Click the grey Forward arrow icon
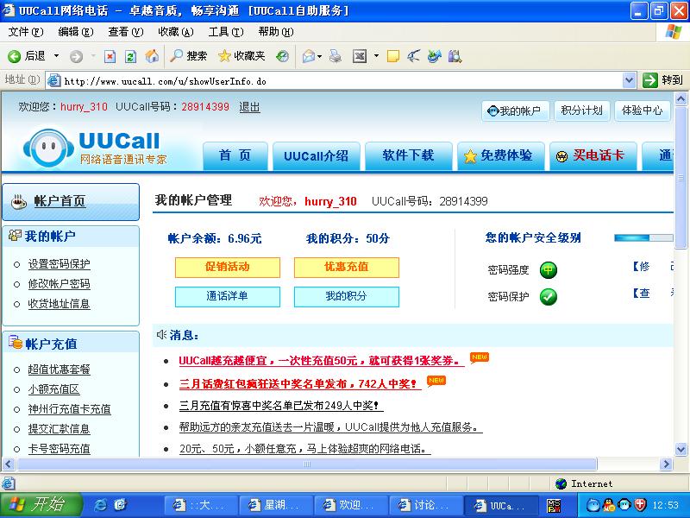Viewport: 690px width, 518px height. click(76, 56)
